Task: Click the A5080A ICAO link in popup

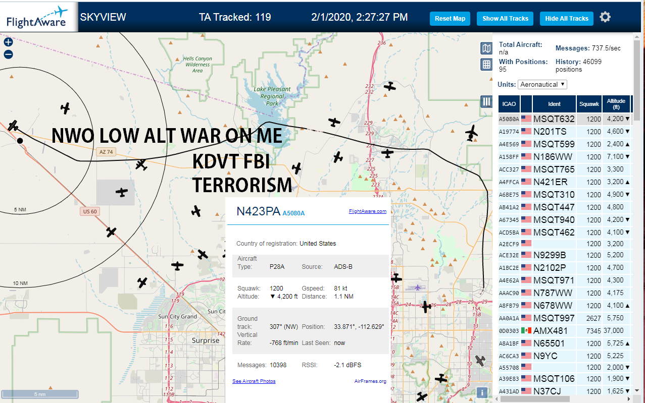Action: click(293, 213)
